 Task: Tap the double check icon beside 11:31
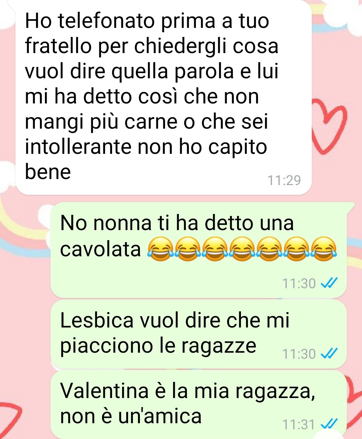coord(329,424)
